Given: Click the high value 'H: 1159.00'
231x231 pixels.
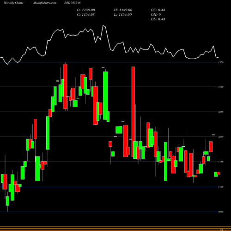Looking at the screenshot, I should click(123, 10).
